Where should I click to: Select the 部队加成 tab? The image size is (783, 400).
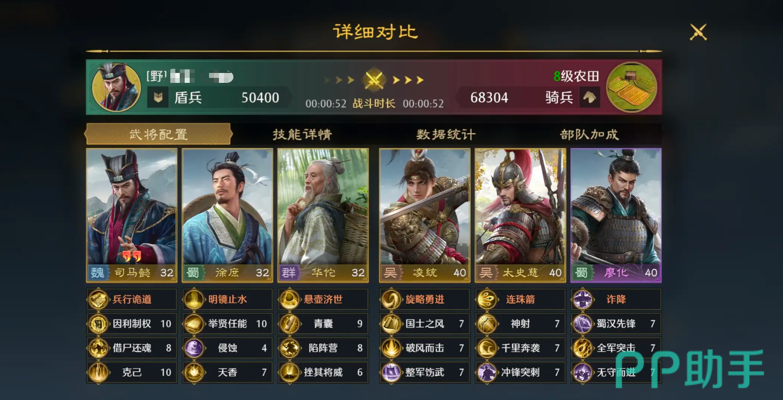589,134
